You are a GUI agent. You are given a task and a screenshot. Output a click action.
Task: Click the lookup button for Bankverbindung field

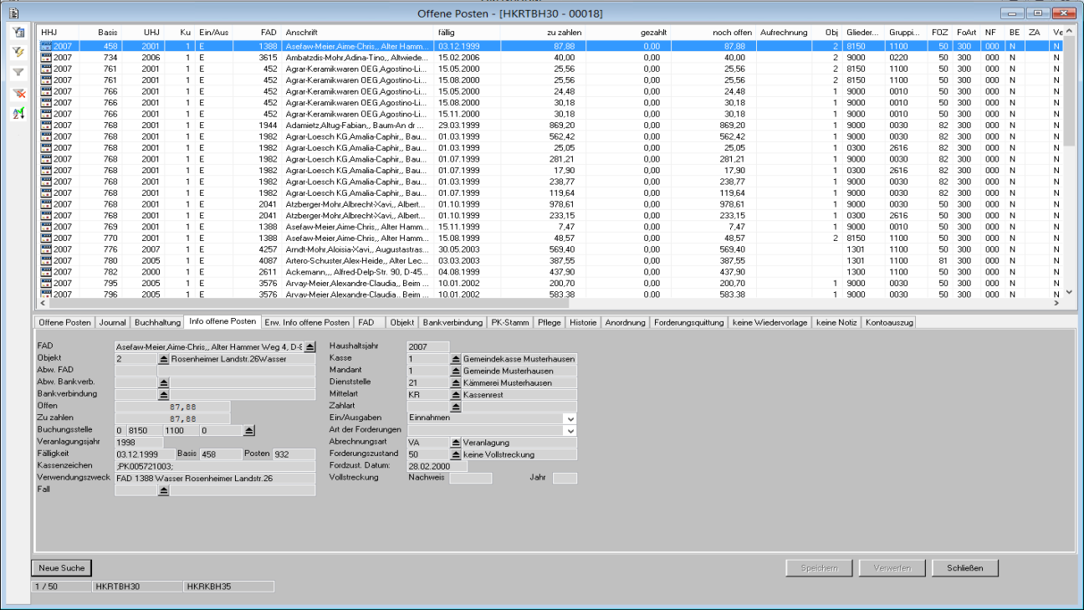pos(164,394)
